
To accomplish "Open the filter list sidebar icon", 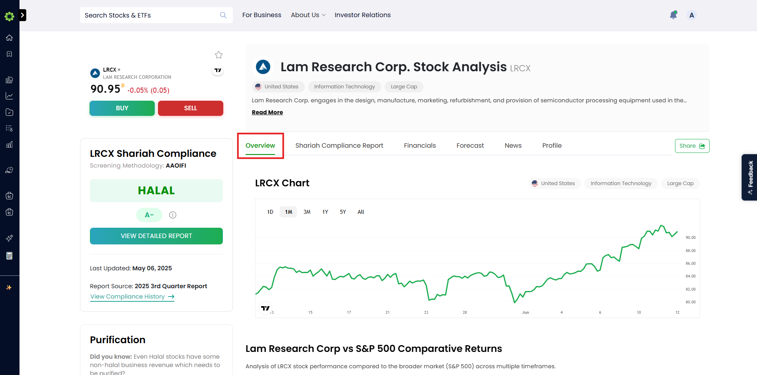I will click(10, 128).
